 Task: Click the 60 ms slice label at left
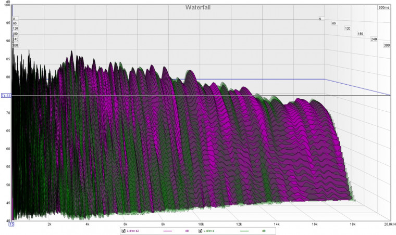click(15, 23)
